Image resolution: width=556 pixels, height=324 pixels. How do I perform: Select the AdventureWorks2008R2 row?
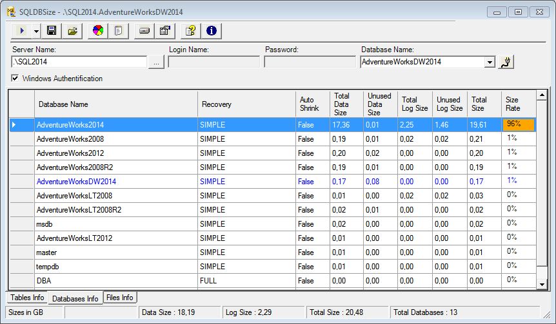[273, 167]
